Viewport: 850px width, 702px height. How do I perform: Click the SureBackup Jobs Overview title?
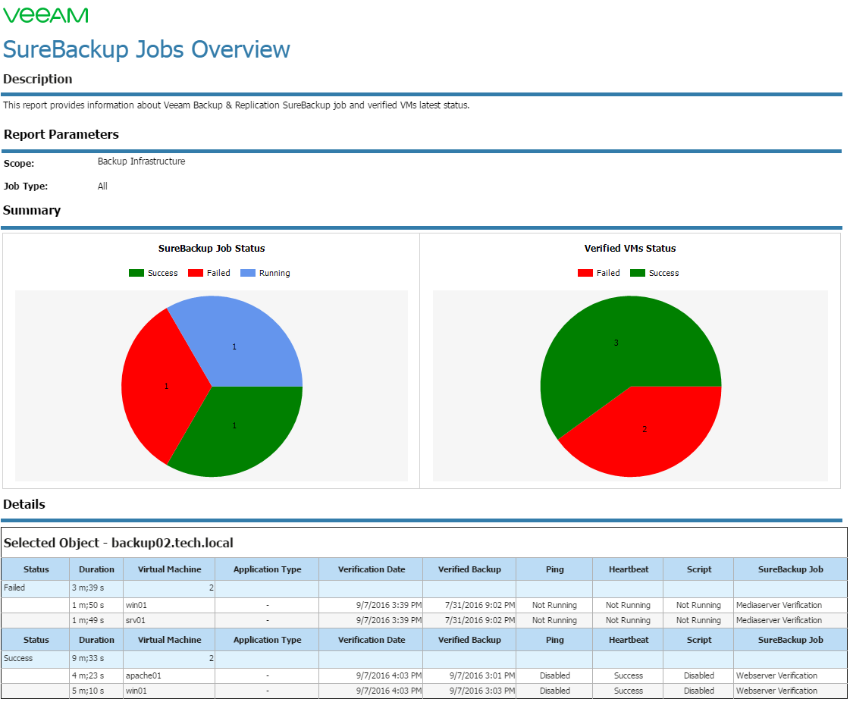(x=146, y=49)
